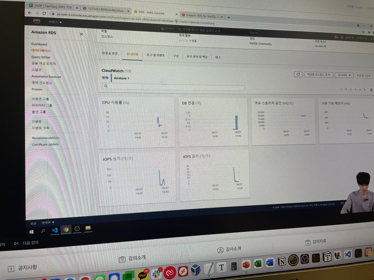Switch to the 로그 및 이벤트 tab
374x280 pixels.
click(156, 55)
